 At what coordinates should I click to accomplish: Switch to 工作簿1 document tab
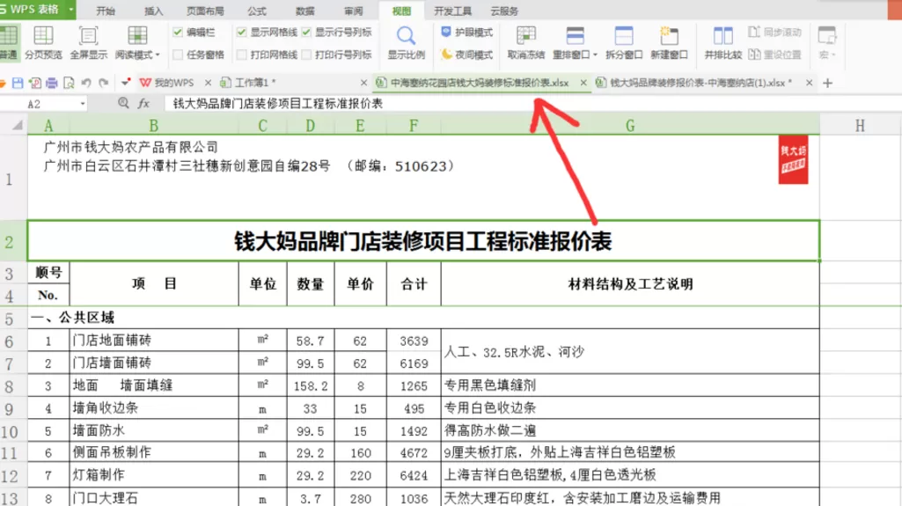click(248, 83)
